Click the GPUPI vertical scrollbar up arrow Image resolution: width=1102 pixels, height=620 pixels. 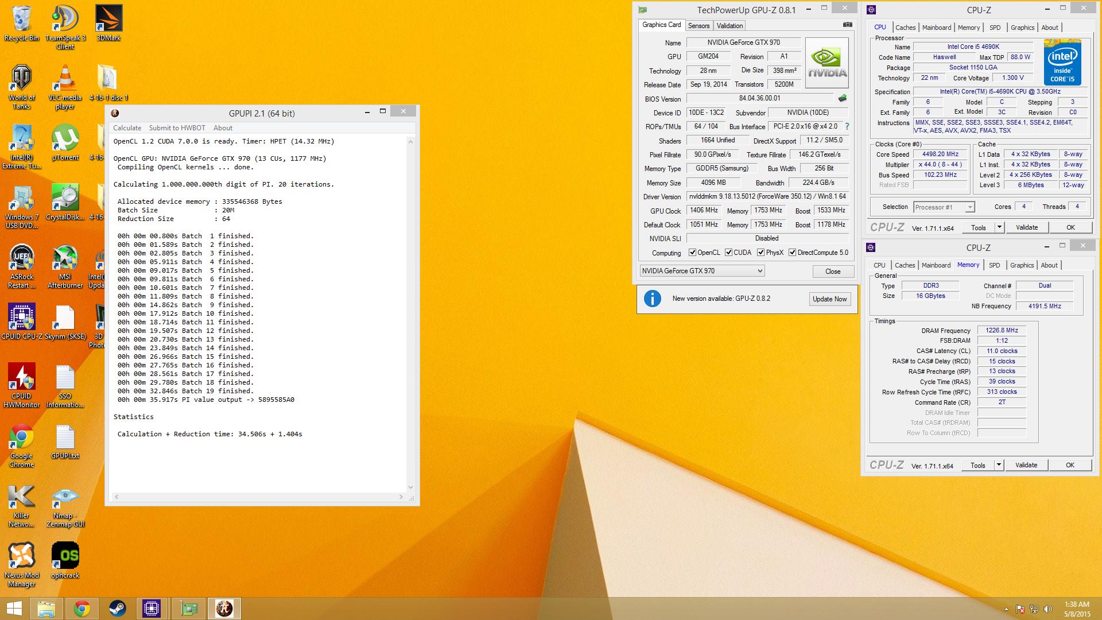coord(410,141)
